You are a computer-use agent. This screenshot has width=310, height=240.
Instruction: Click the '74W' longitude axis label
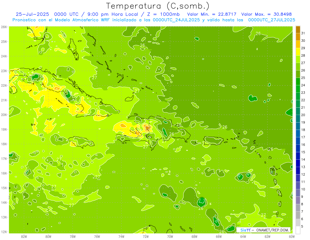coord(121,237)
